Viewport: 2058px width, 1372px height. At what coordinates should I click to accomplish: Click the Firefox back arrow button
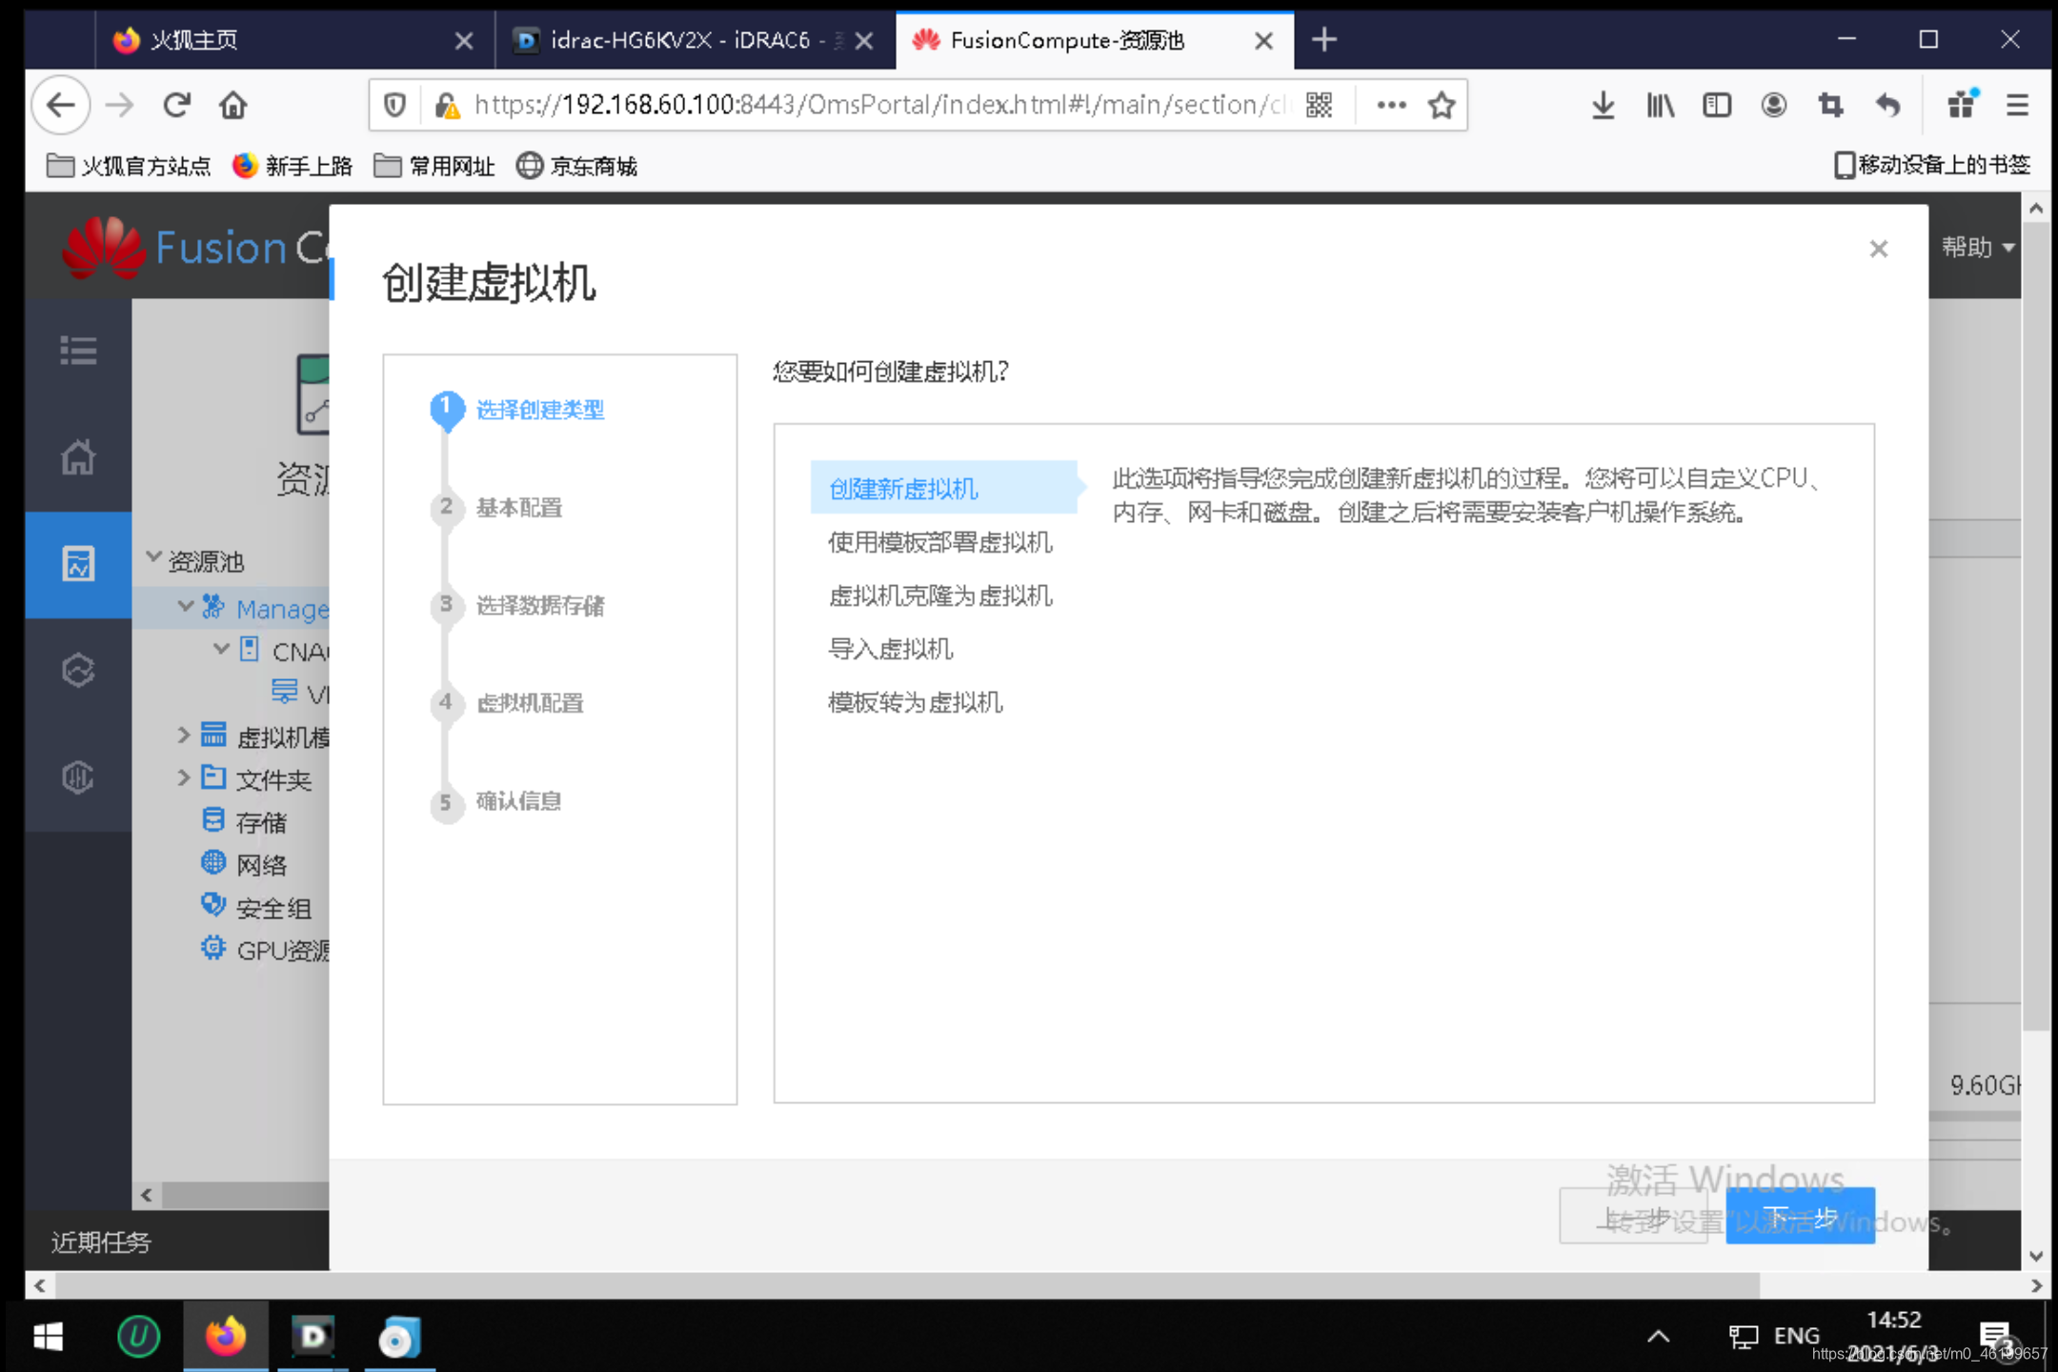click(x=61, y=105)
